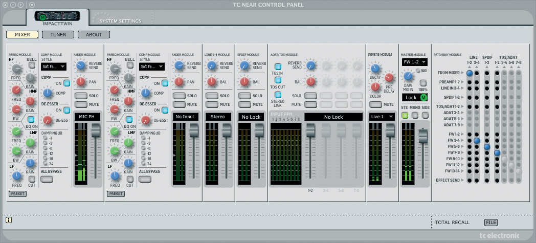Click the reverb Live 1 fader
The height and width of the screenshot is (243, 536).
point(390,131)
